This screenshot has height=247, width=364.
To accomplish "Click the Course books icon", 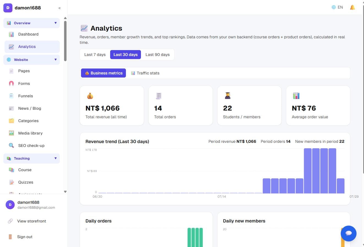I will coord(11,170).
